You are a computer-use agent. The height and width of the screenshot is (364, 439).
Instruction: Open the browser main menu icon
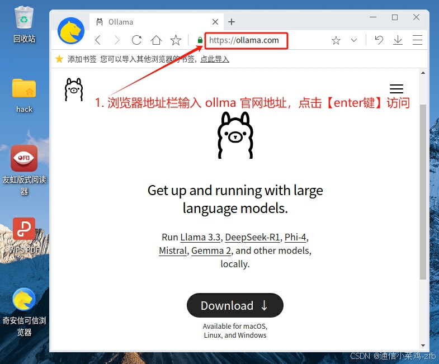417,40
